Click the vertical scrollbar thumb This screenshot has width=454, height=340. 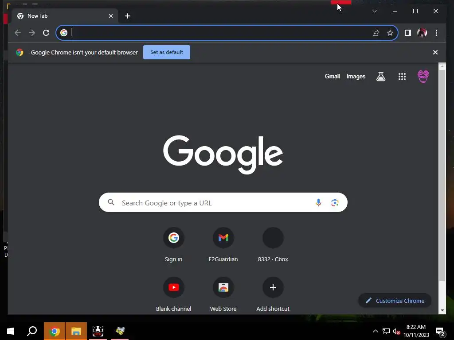442,175
